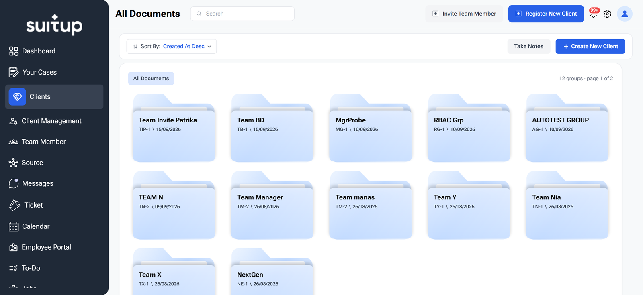Click the Take Notes button
643x295 pixels.
528,46
